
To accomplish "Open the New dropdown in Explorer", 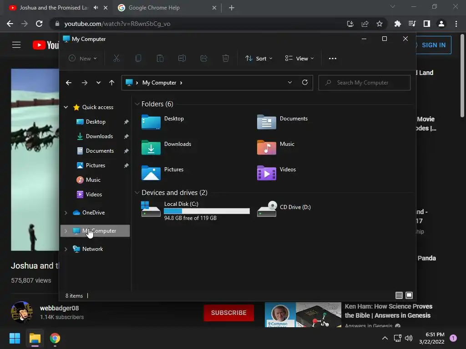I will point(83,59).
